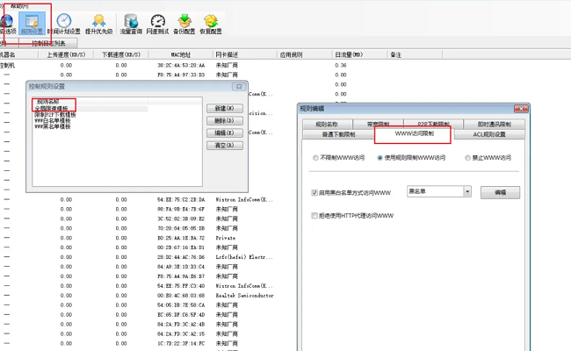Screen dimensions: 571x351
Task: Open the 普通下载限制 tab
Action: tap(338, 134)
